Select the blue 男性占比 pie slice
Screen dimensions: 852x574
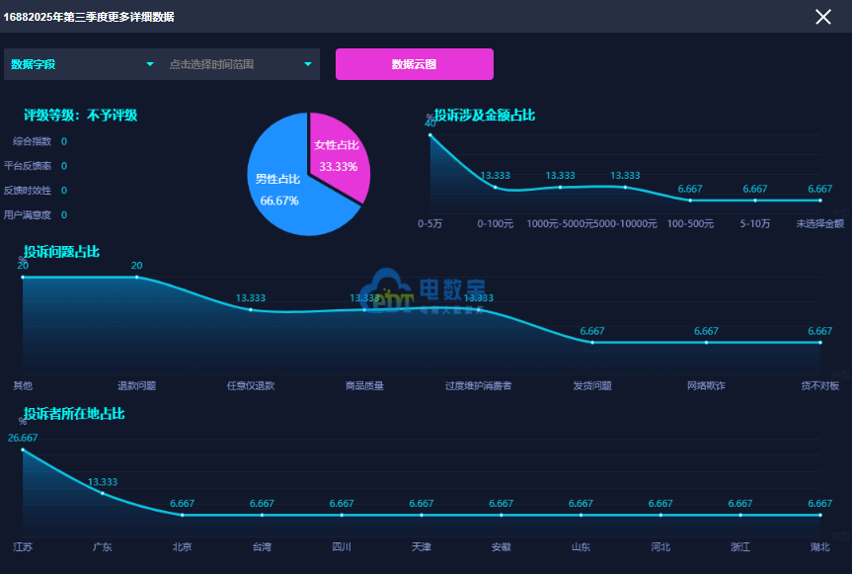click(x=284, y=193)
